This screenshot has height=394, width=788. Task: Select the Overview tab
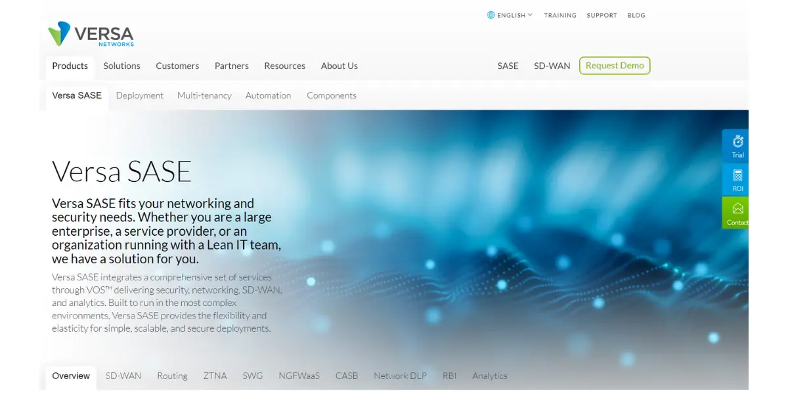click(x=71, y=376)
